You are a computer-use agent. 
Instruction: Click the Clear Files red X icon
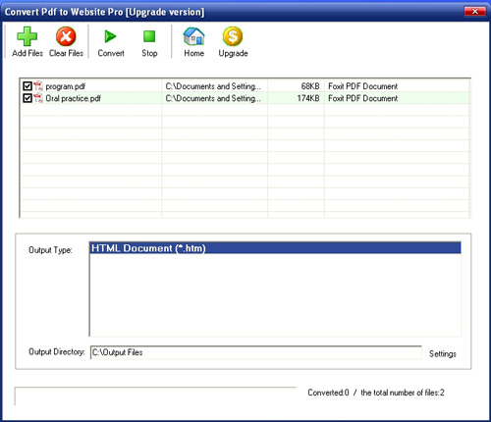click(x=66, y=36)
